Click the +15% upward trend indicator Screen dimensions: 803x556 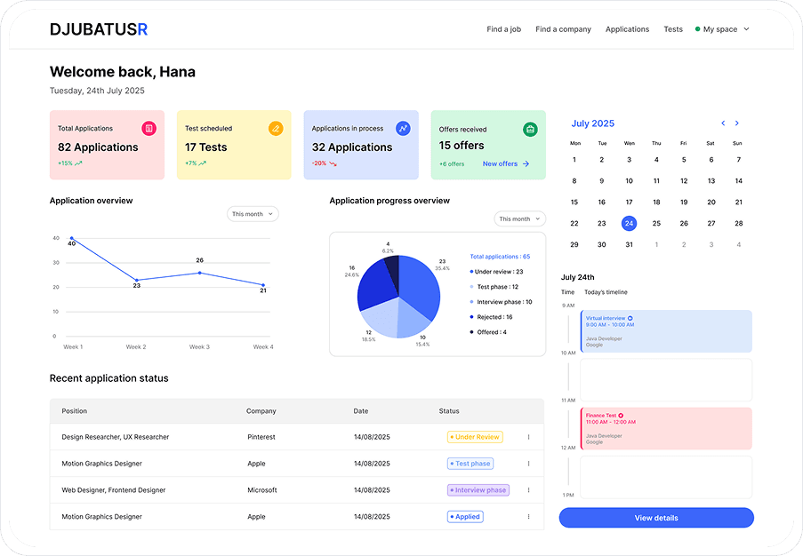[x=70, y=163]
